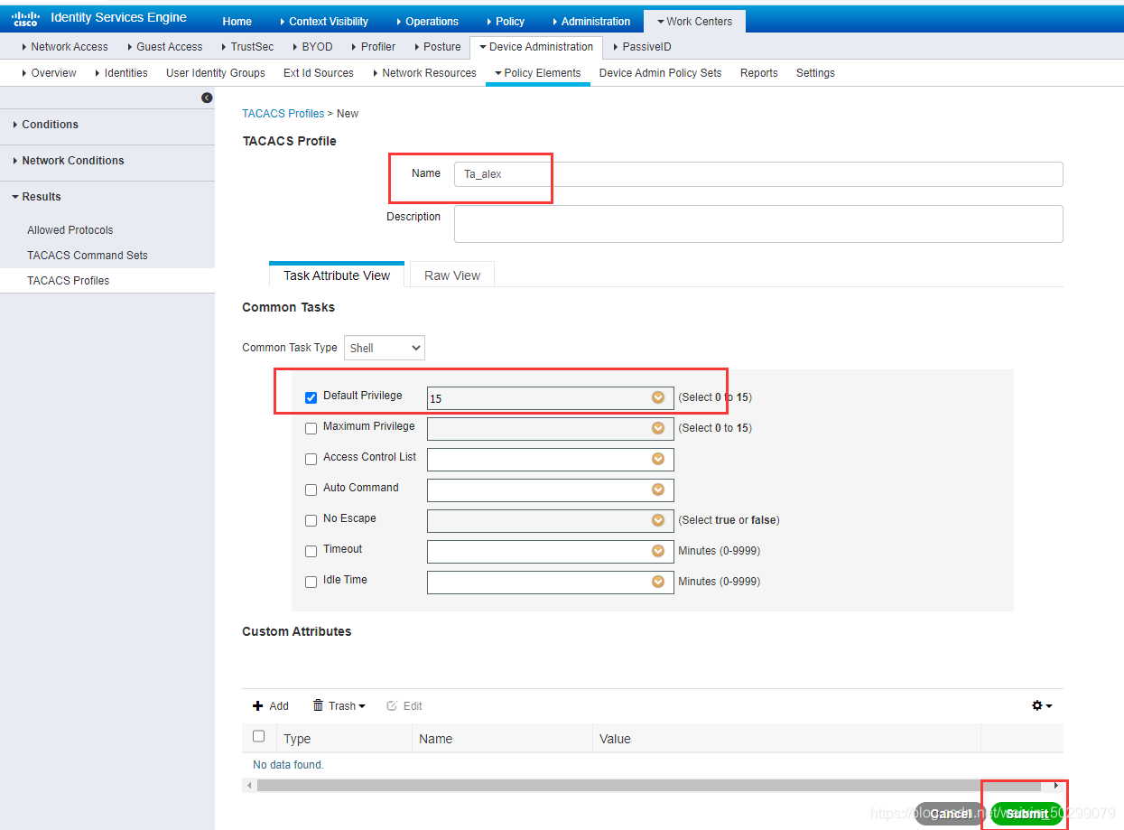Image resolution: width=1124 pixels, height=830 pixels.
Task: Click the orange selector icon for No Escape
Action: tap(658, 520)
